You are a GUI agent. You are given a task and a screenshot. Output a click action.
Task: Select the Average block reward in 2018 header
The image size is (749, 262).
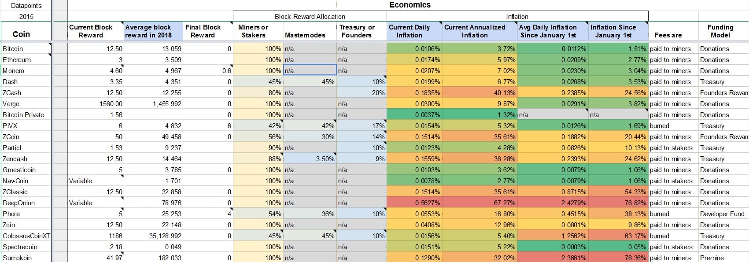(x=153, y=31)
